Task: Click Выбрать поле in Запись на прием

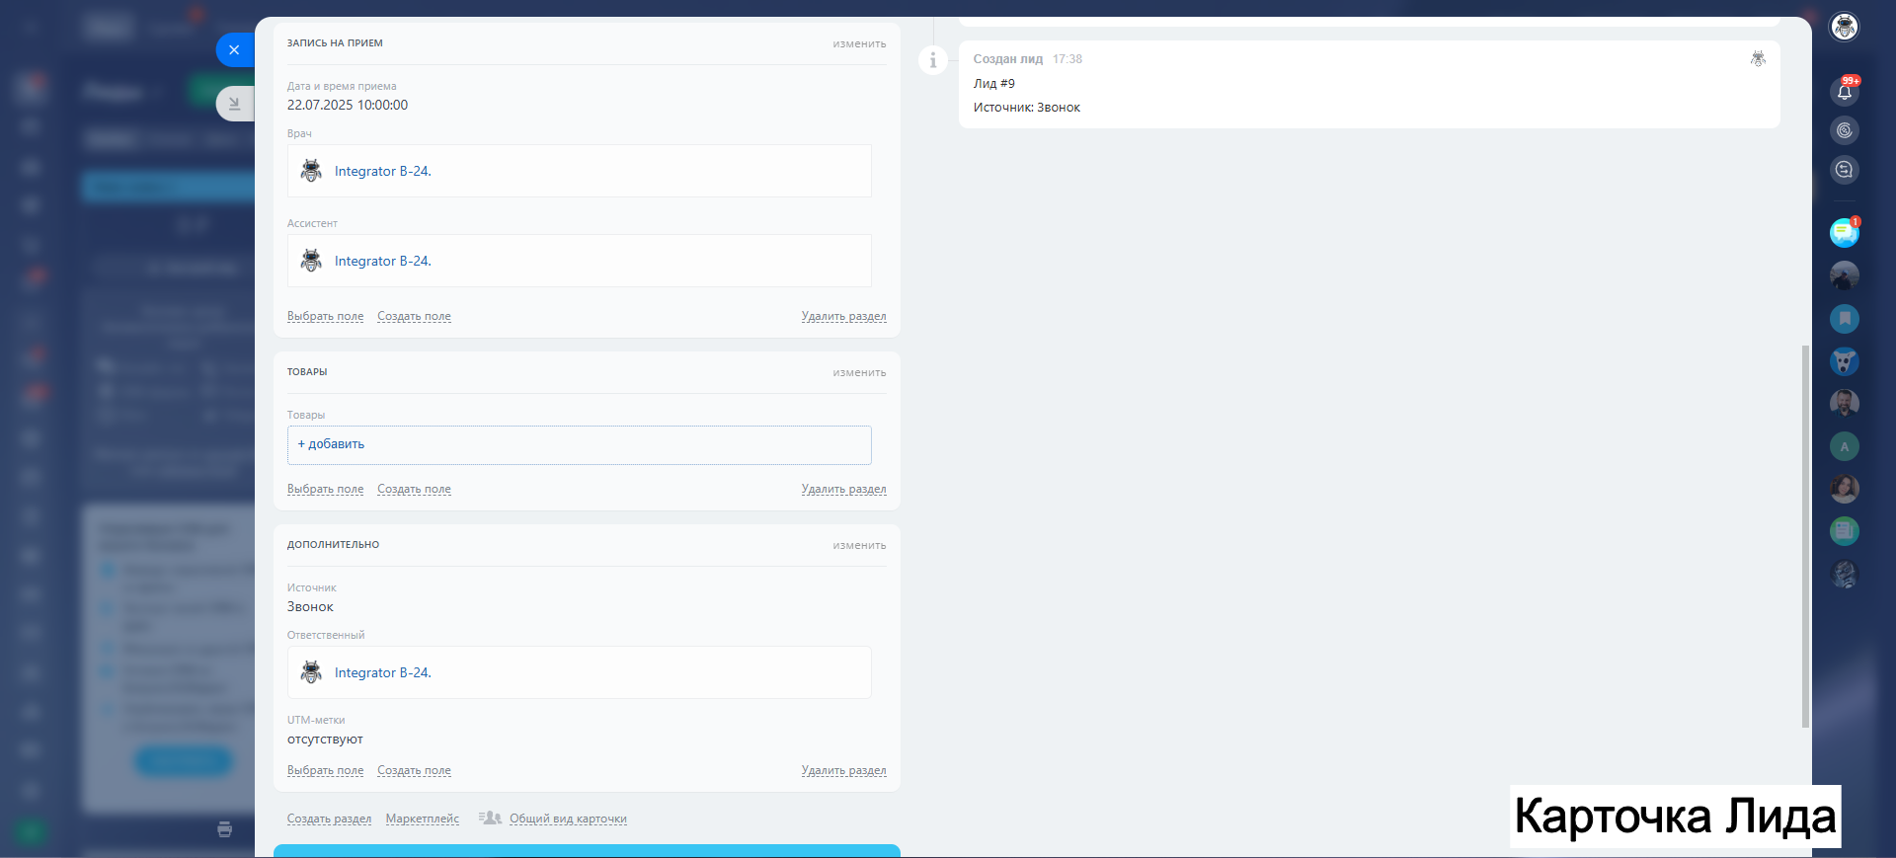Action: pos(325,316)
